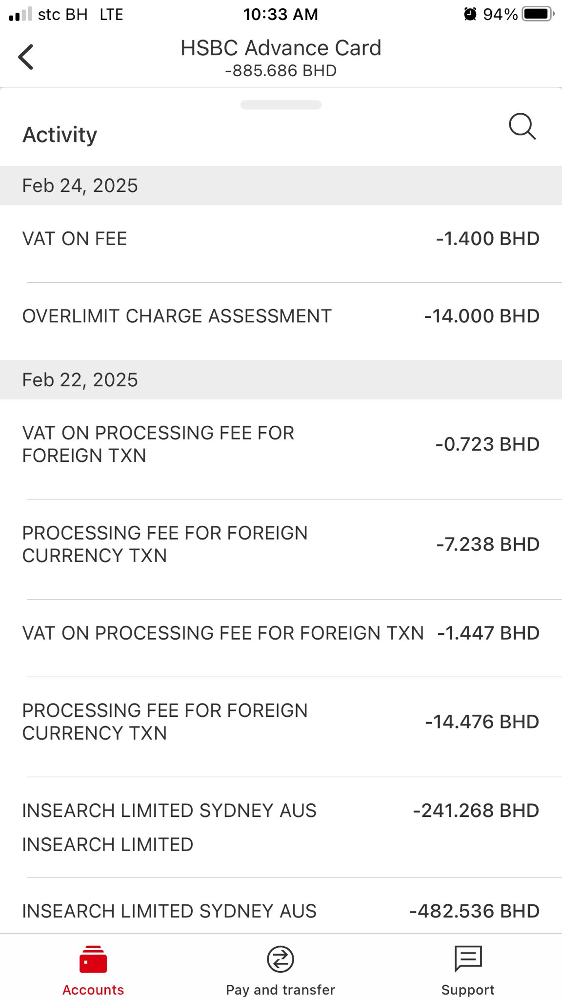Tap the cellular signal bars

coord(20,14)
